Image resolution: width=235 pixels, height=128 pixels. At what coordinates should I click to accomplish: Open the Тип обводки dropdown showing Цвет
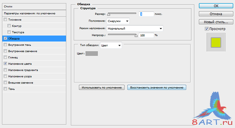(111, 45)
